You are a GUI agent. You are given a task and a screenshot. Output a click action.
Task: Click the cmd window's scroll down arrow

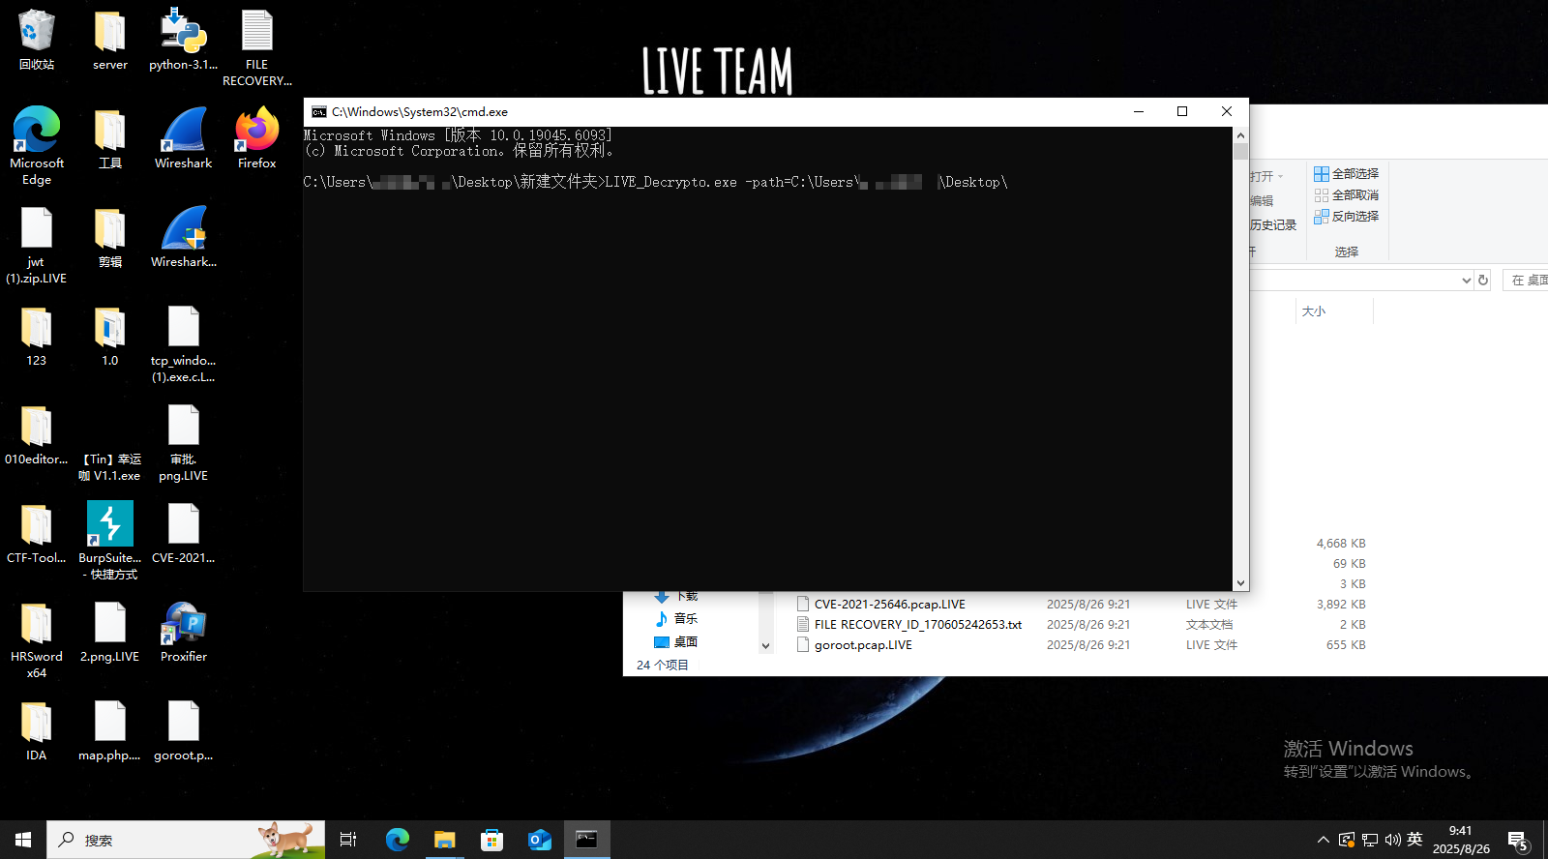[x=1240, y=583]
